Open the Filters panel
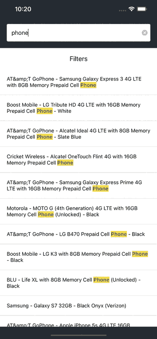The height and width of the screenshot is (339, 157). 78,59
